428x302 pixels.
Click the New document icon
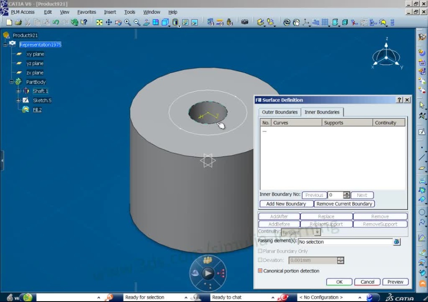tap(9, 22)
